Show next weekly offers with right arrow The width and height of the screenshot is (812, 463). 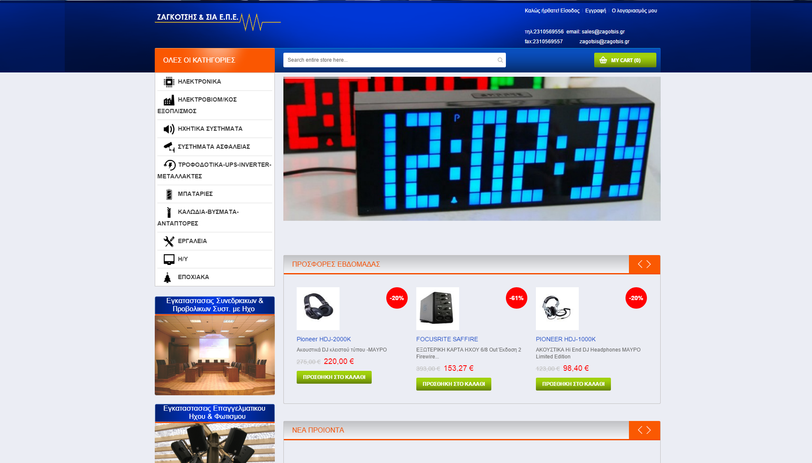click(649, 264)
